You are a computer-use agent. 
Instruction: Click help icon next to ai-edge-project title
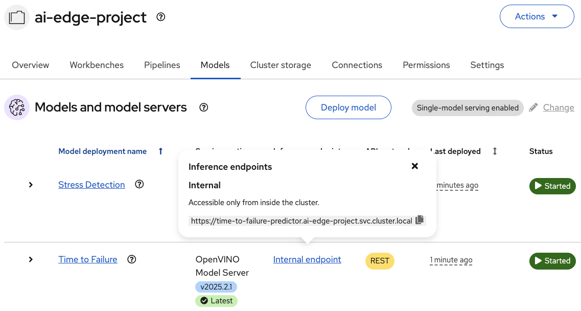click(x=161, y=17)
